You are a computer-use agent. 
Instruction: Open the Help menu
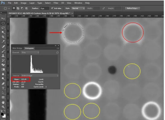87,3
